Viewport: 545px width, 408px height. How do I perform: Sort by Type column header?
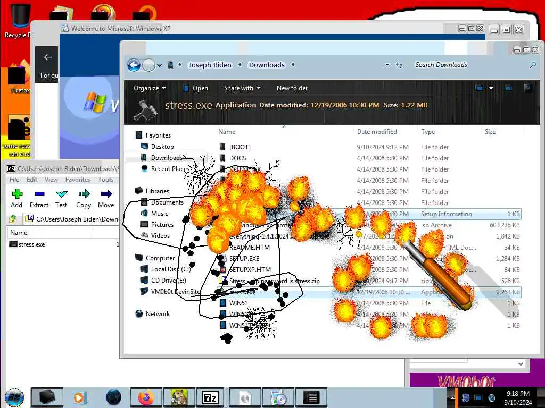tap(428, 132)
